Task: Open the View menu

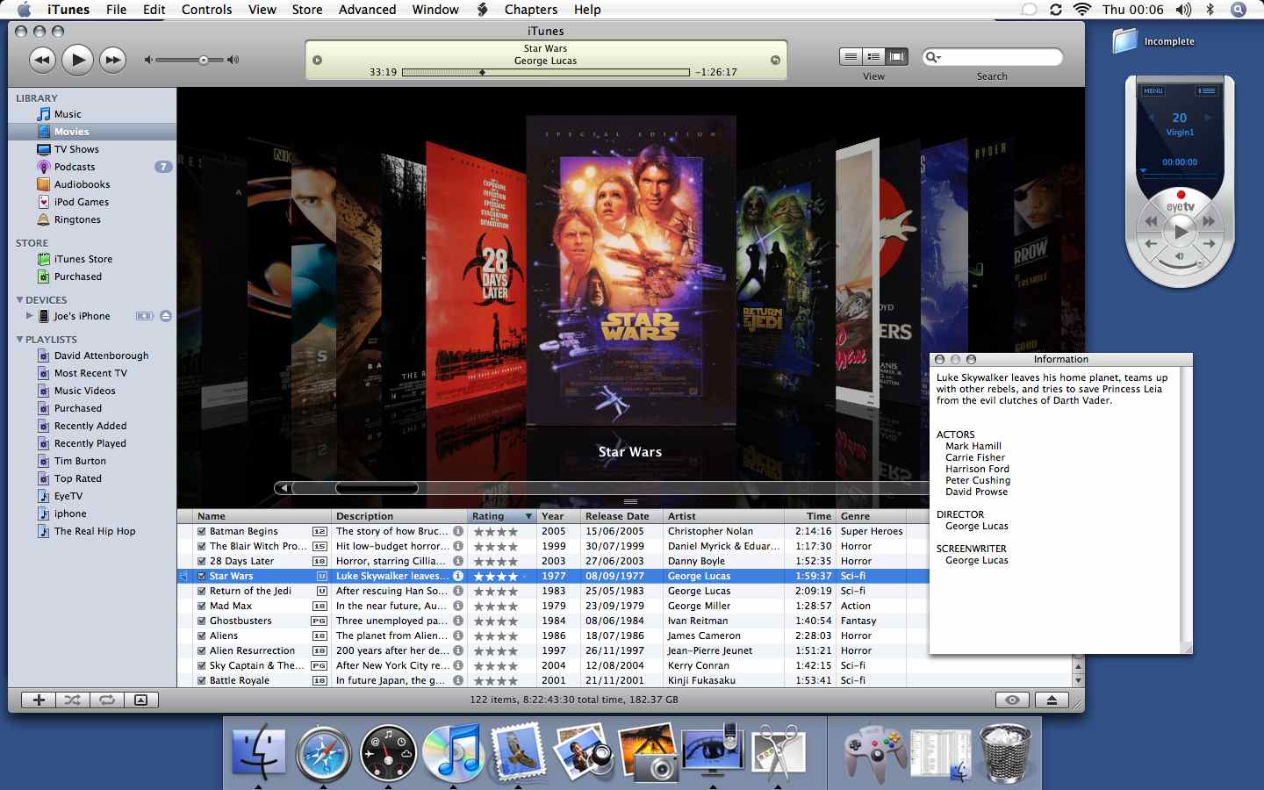Action: point(262,10)
